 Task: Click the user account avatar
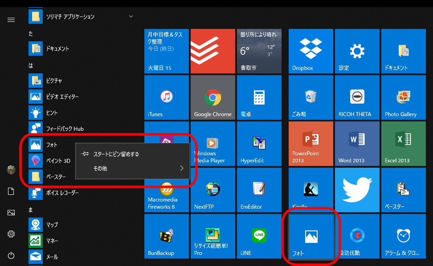11,170
